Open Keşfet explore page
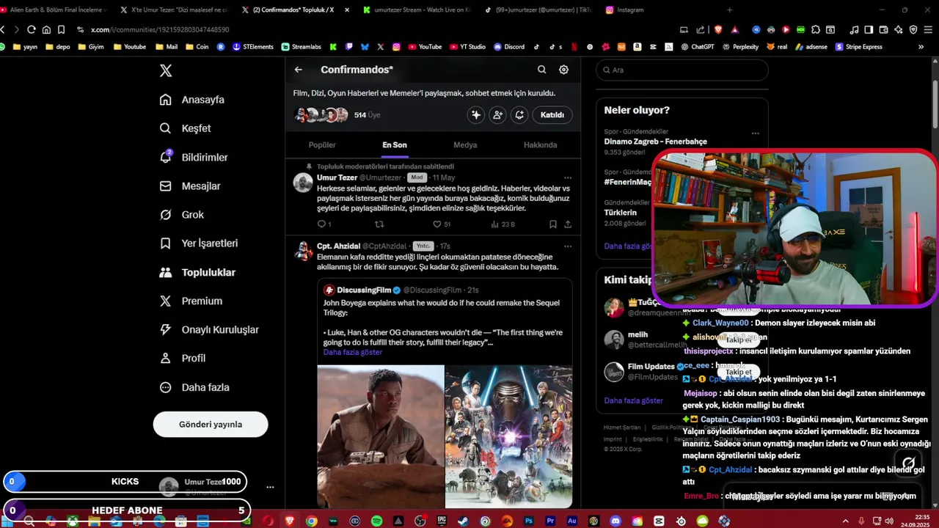 186,128
